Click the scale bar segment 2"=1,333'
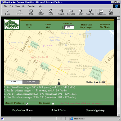Viewport: 121px width, 121px height. click(x=31, y=82)
